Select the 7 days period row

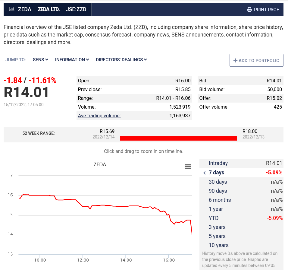coord(241,173)
